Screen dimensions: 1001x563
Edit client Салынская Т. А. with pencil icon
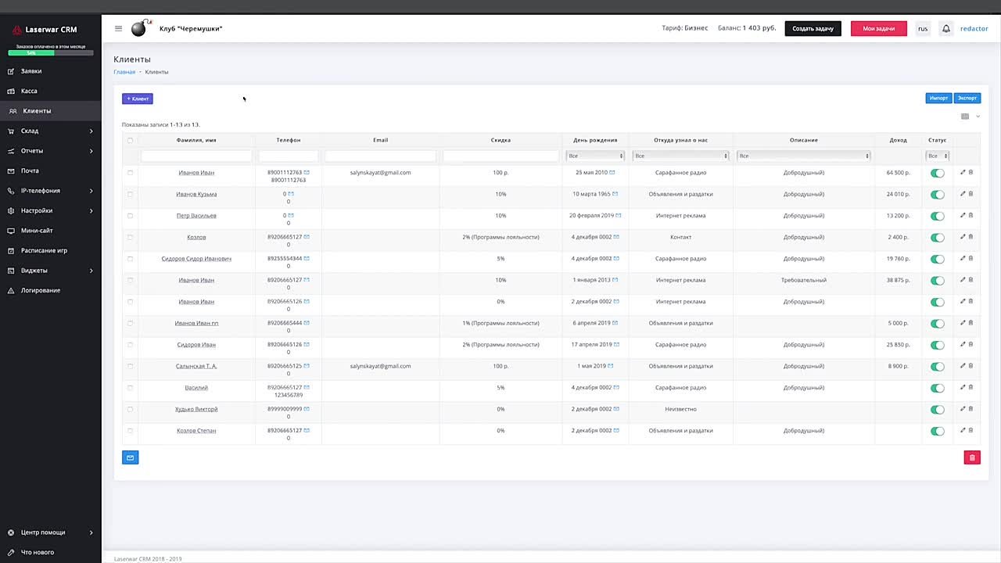point(963,366)
